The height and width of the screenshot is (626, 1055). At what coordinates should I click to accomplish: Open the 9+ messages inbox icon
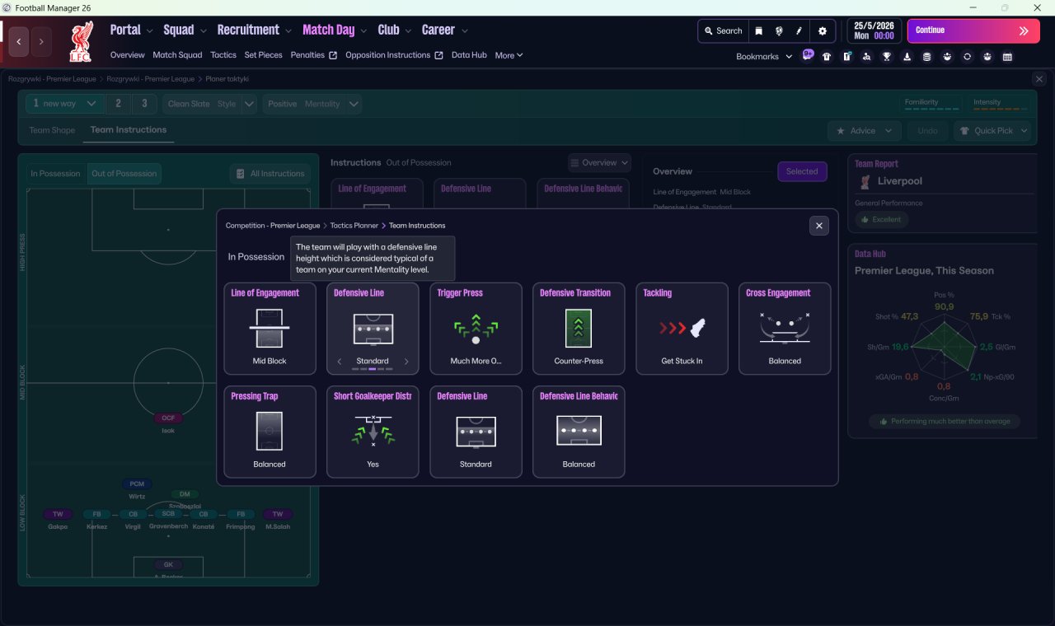click(808, 55)
